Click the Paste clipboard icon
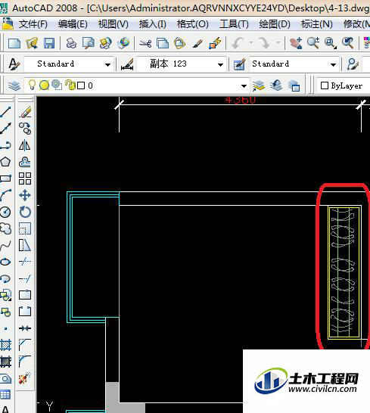 (x=180, y=43)
